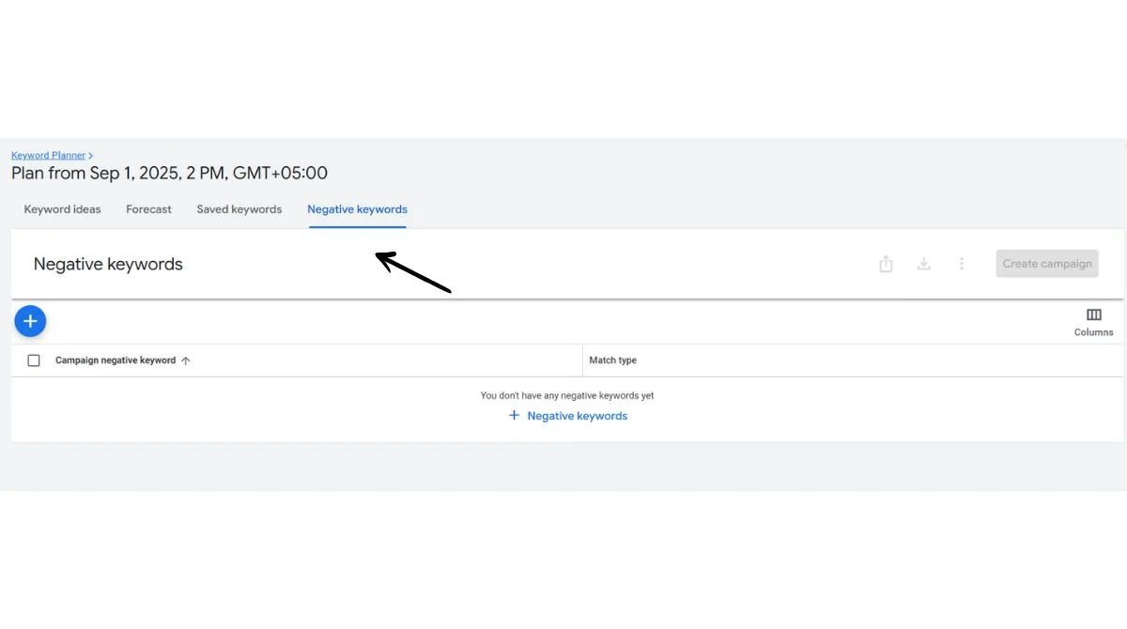The height and width of the screenshot is (629, 1127).
Task: Open the share icon in header
Action: 886,264
